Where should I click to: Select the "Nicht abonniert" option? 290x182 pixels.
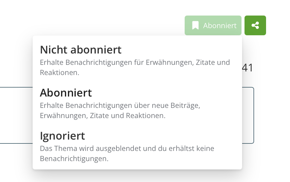pos(81,50)
